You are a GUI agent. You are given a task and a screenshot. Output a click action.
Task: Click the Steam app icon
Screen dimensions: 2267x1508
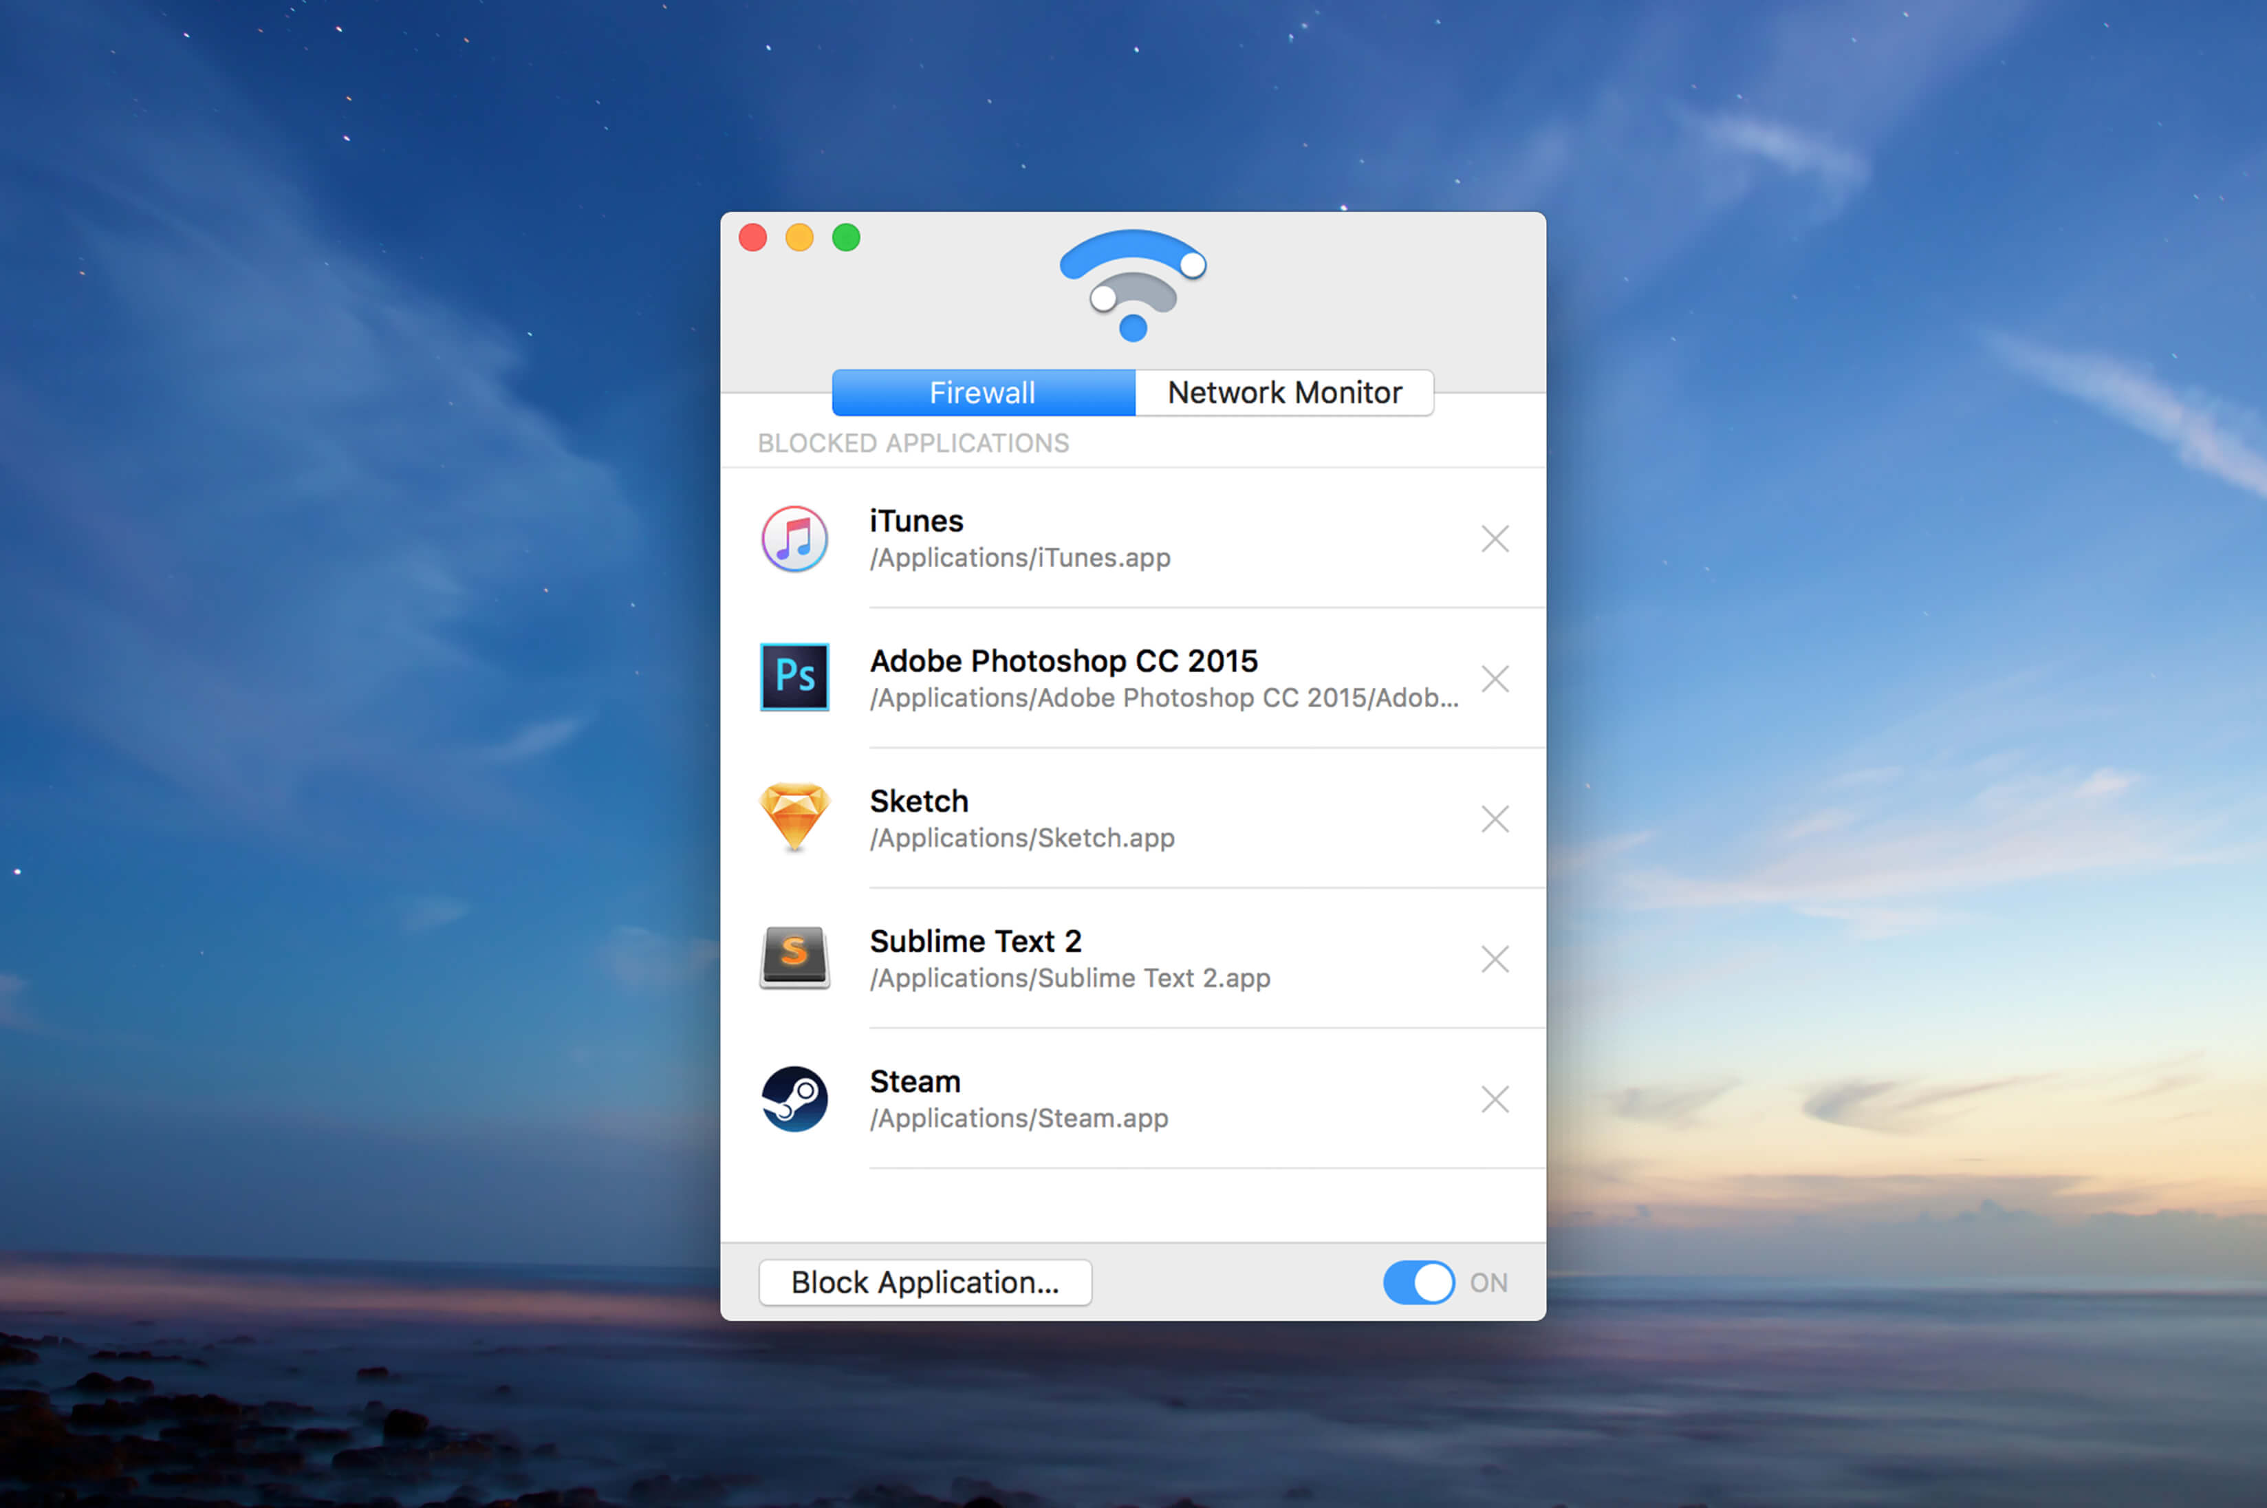(x=794, y=1098)
